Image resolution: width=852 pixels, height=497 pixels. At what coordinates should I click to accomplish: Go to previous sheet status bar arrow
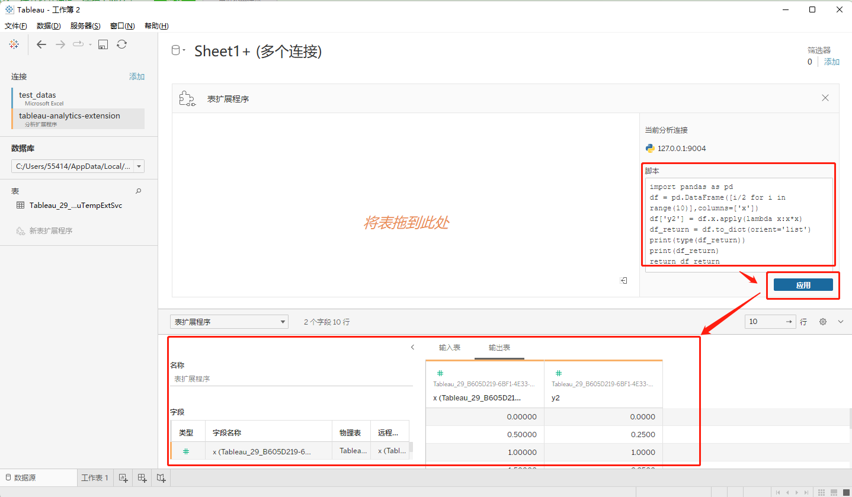787,492
